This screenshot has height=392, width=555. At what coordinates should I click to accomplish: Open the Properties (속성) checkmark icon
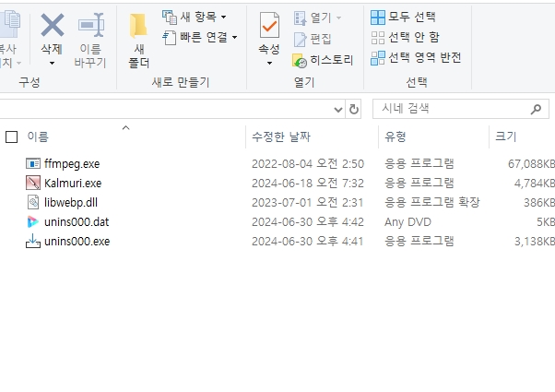coord(269,26)
